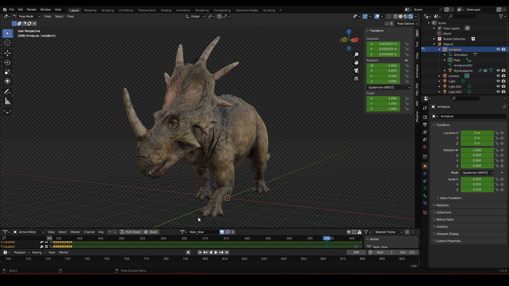This screenshot has height=286, width=509.
Task: Open the Output properties tab icon
Action: [425, 125]
